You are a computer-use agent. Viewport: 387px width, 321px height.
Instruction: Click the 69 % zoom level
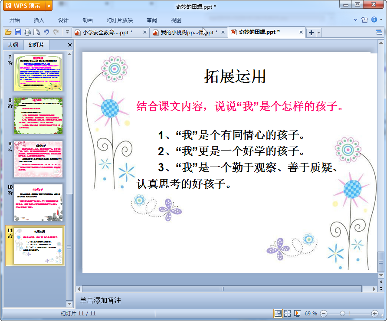pos(311,314)
